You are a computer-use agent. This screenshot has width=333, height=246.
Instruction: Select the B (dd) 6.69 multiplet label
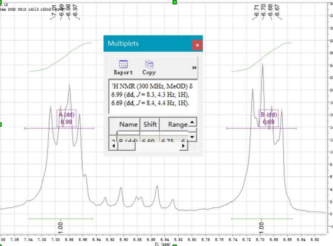[269, 118]
